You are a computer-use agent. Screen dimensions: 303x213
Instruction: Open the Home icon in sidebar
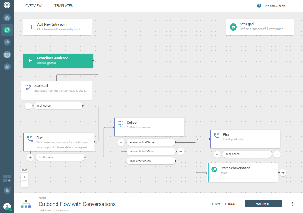7,17
